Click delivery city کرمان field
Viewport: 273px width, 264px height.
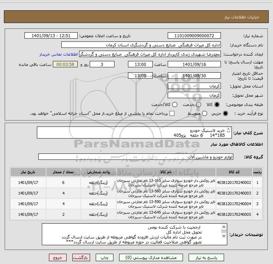tap(194, 95)
